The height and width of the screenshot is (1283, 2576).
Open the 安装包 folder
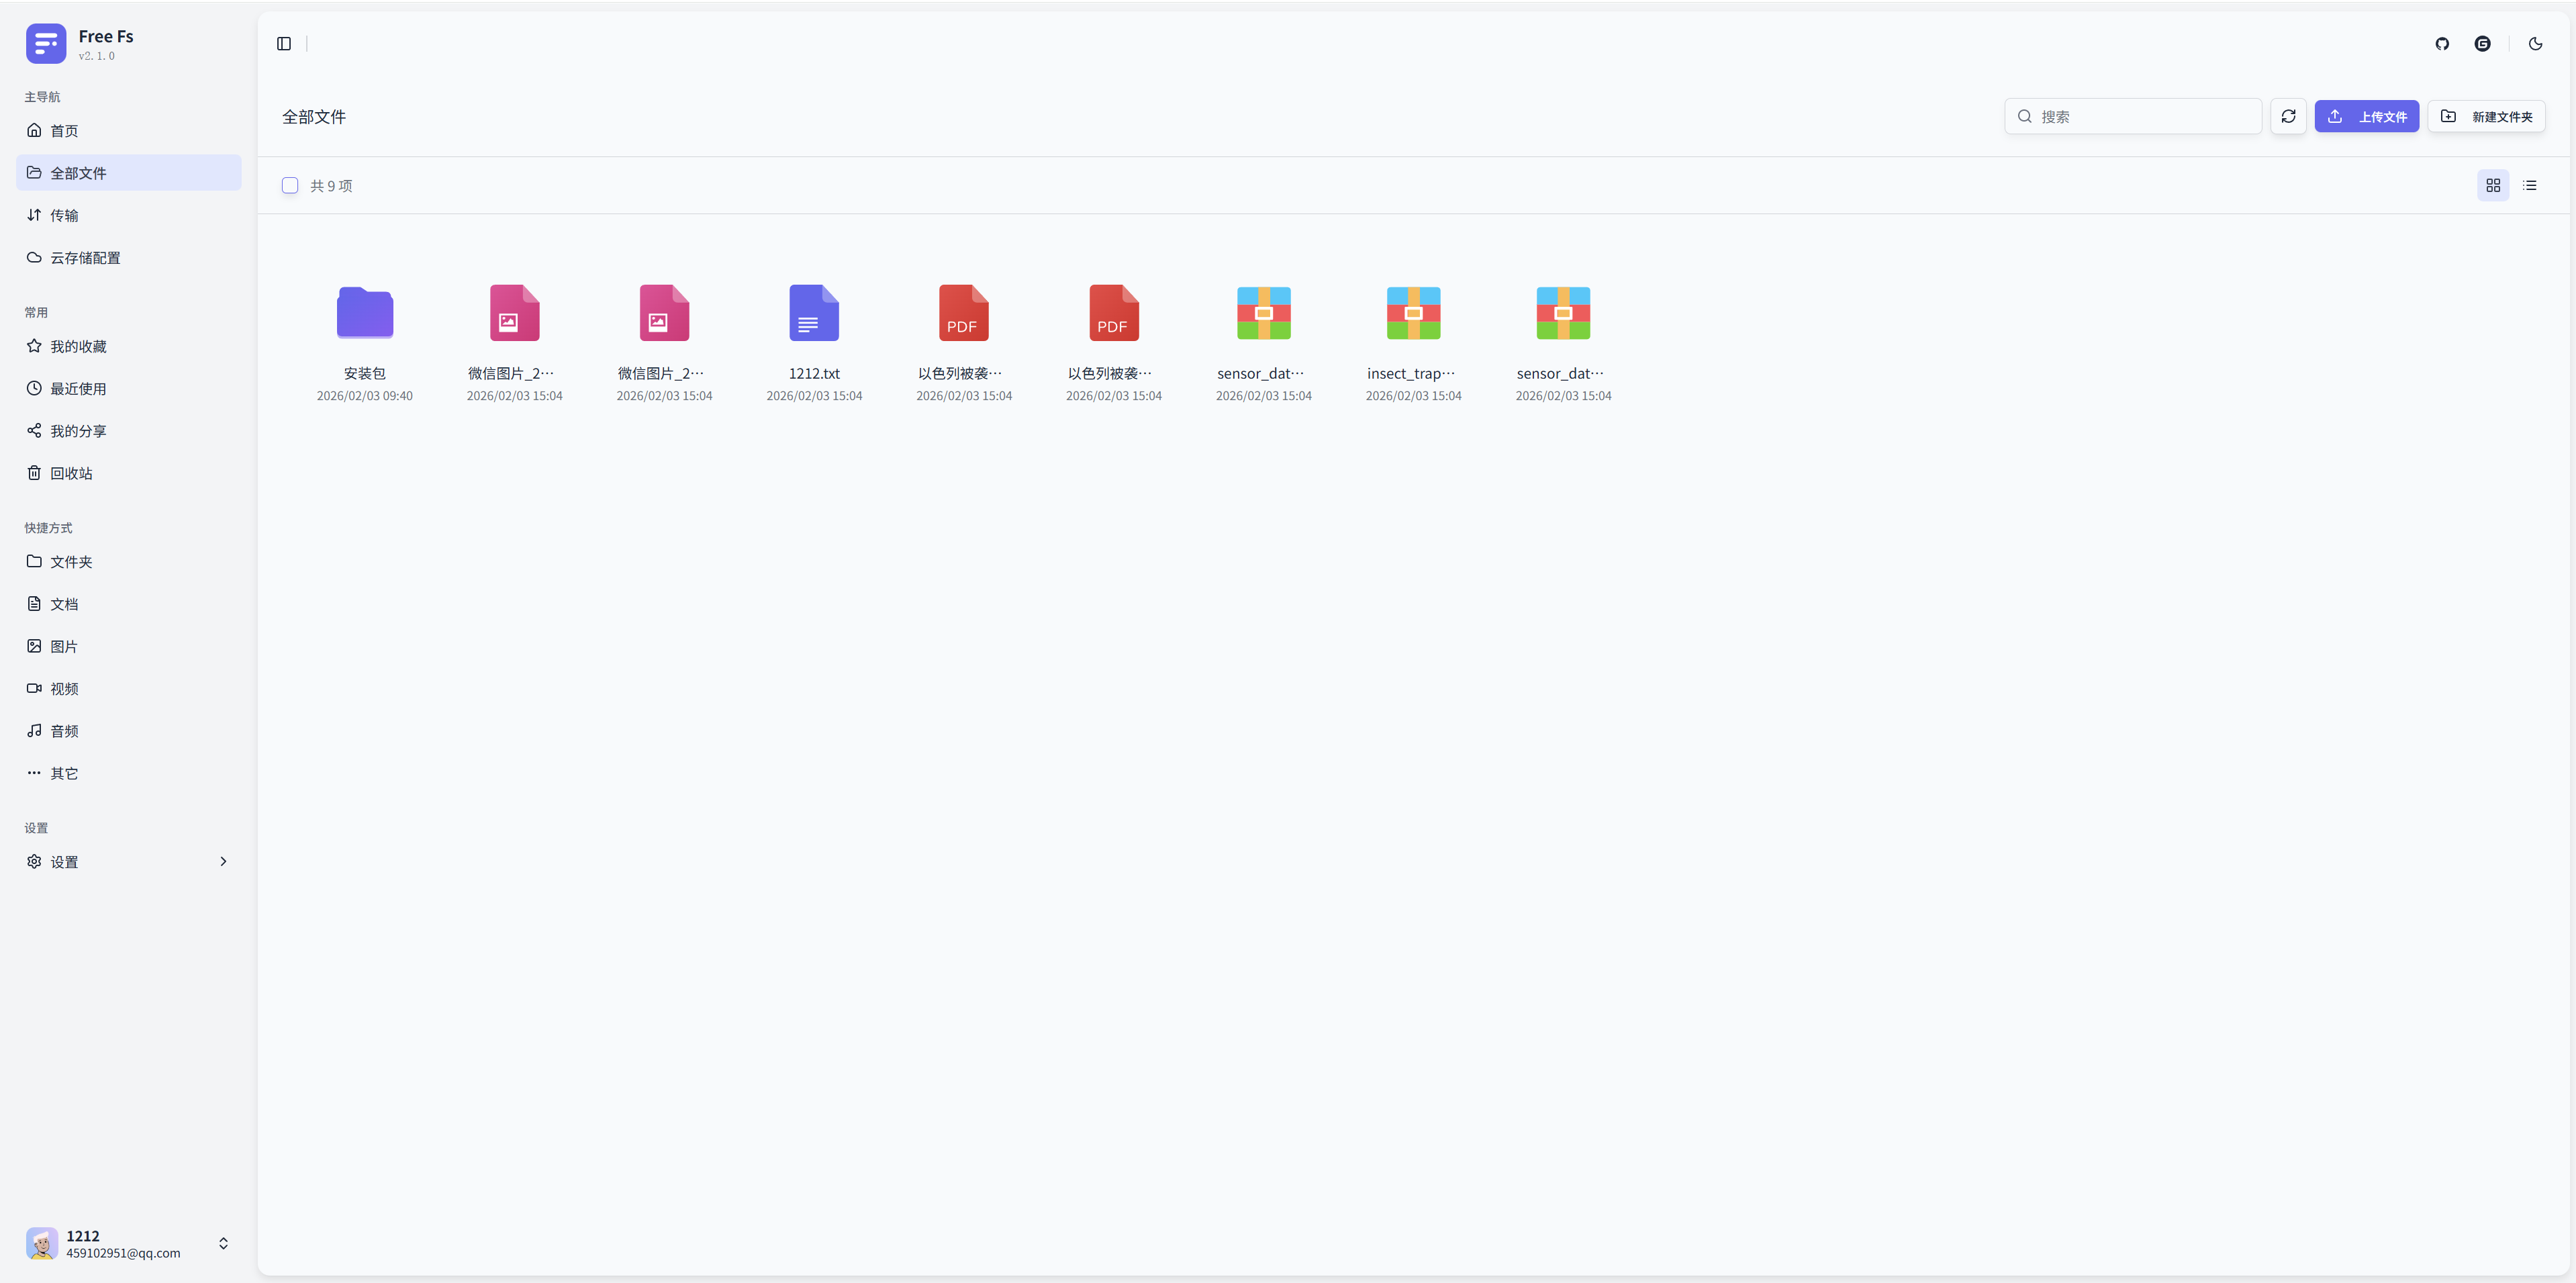tap(365, 314)
